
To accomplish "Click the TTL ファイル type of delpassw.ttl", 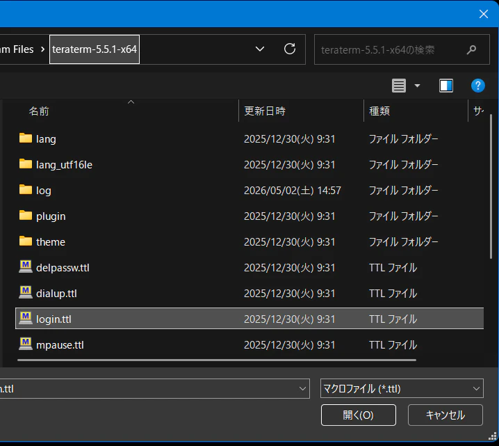I will (393, 268).
